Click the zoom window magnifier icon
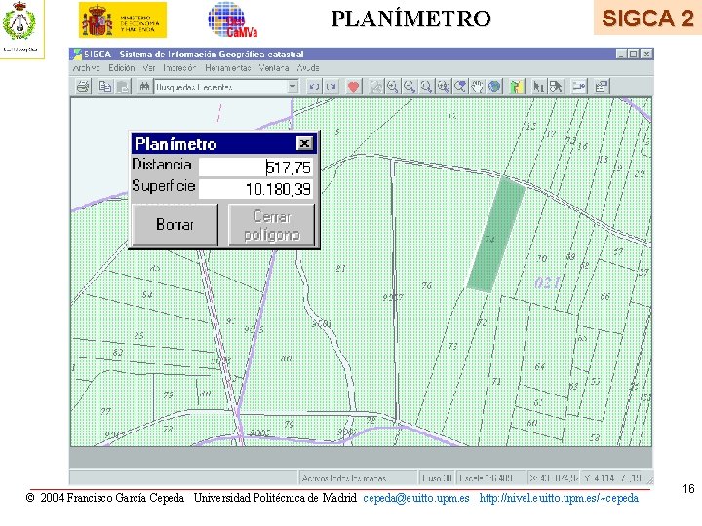The image size is (702, 526). pos(444,87)
